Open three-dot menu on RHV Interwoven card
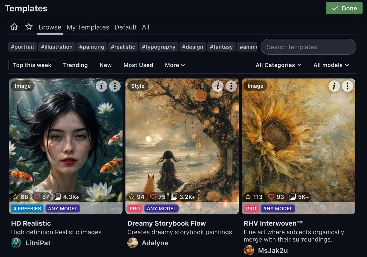The width and height of the screenshot is (367, 257). 347,86
